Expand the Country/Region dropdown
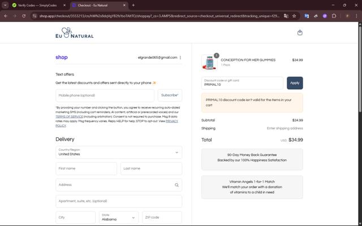This screenshot has width=362, height=226. click(119, 152)
